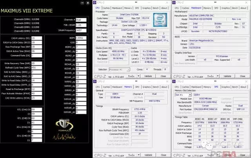Image resolution: width=251 pixels, height=158 pixels.
Task: Open Bench tab in the Mainboard window
Action: pyautogui.click(x=234, y=7)
